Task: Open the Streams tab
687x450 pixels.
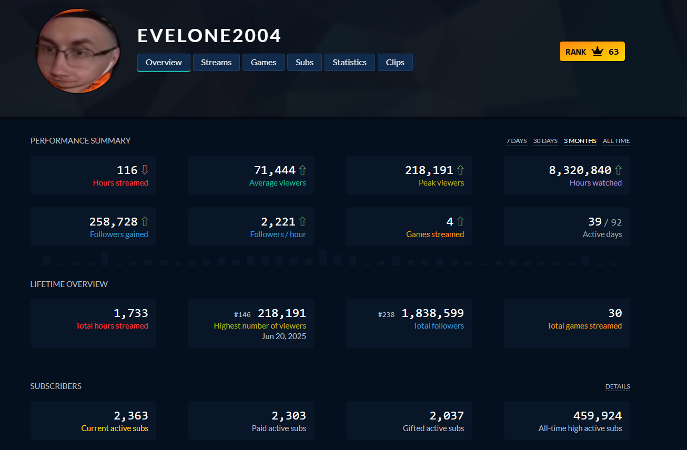Action: coord(216,62)
